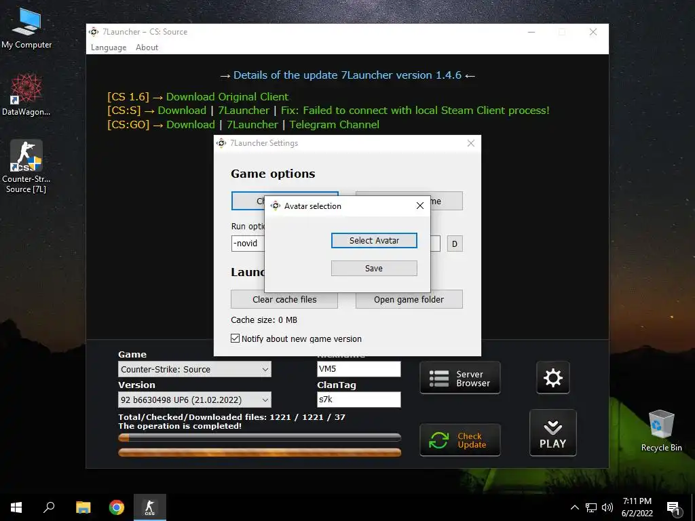The width and height of the screenshot is (695, 521).
Task: Open update details 7Launcher version 1.4.6 link
Action: coord(347,75)
